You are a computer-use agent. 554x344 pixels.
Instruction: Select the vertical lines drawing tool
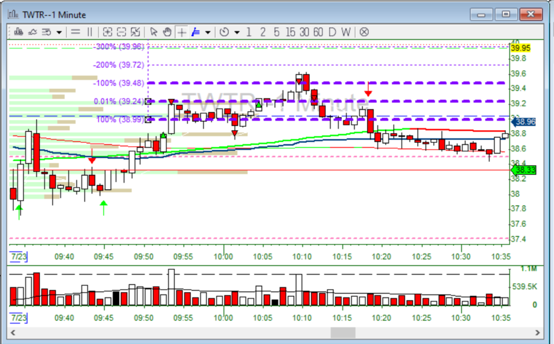click(90, 32)
